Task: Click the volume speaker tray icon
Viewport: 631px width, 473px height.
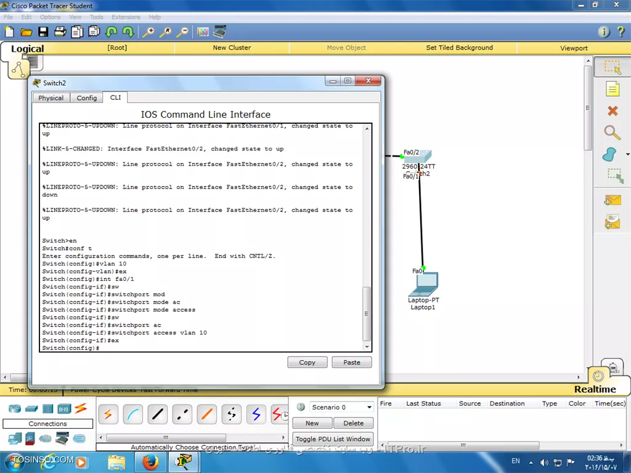Action: point(544,463)
